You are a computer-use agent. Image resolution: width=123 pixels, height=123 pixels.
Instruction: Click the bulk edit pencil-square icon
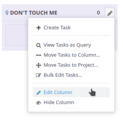click(x=38, y=75)
